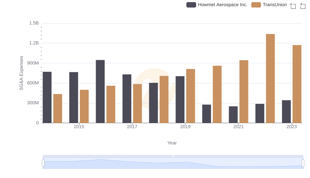Click the area zoom select icon
This screenshot has width=310, height=178.
[293, 6]
